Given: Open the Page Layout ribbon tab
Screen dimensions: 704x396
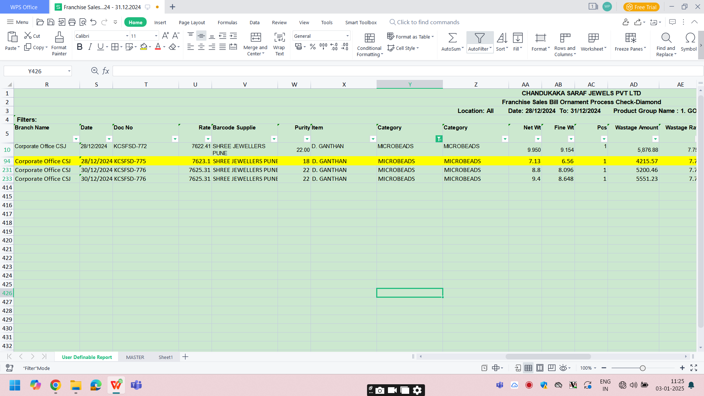Looking at the screenshot, I should [192, 22].
